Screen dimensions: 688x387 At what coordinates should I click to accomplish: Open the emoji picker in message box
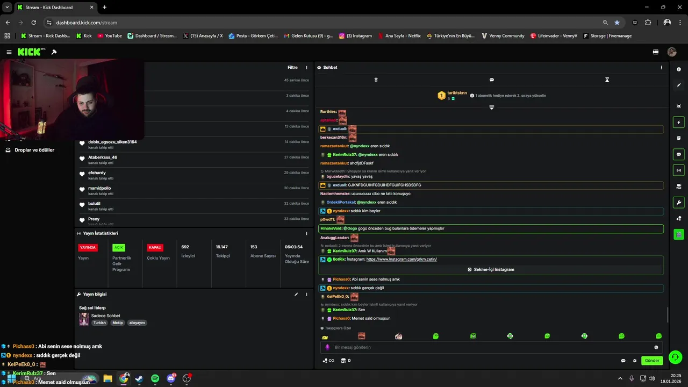point(656,347)
